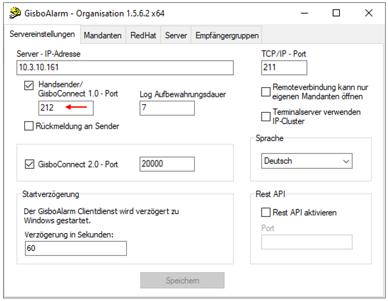Toggle Remoteverbindung nur eigenen Mandanten checkbox
The width and height of the screenshot is (388, 301).
tap(266, 92)
